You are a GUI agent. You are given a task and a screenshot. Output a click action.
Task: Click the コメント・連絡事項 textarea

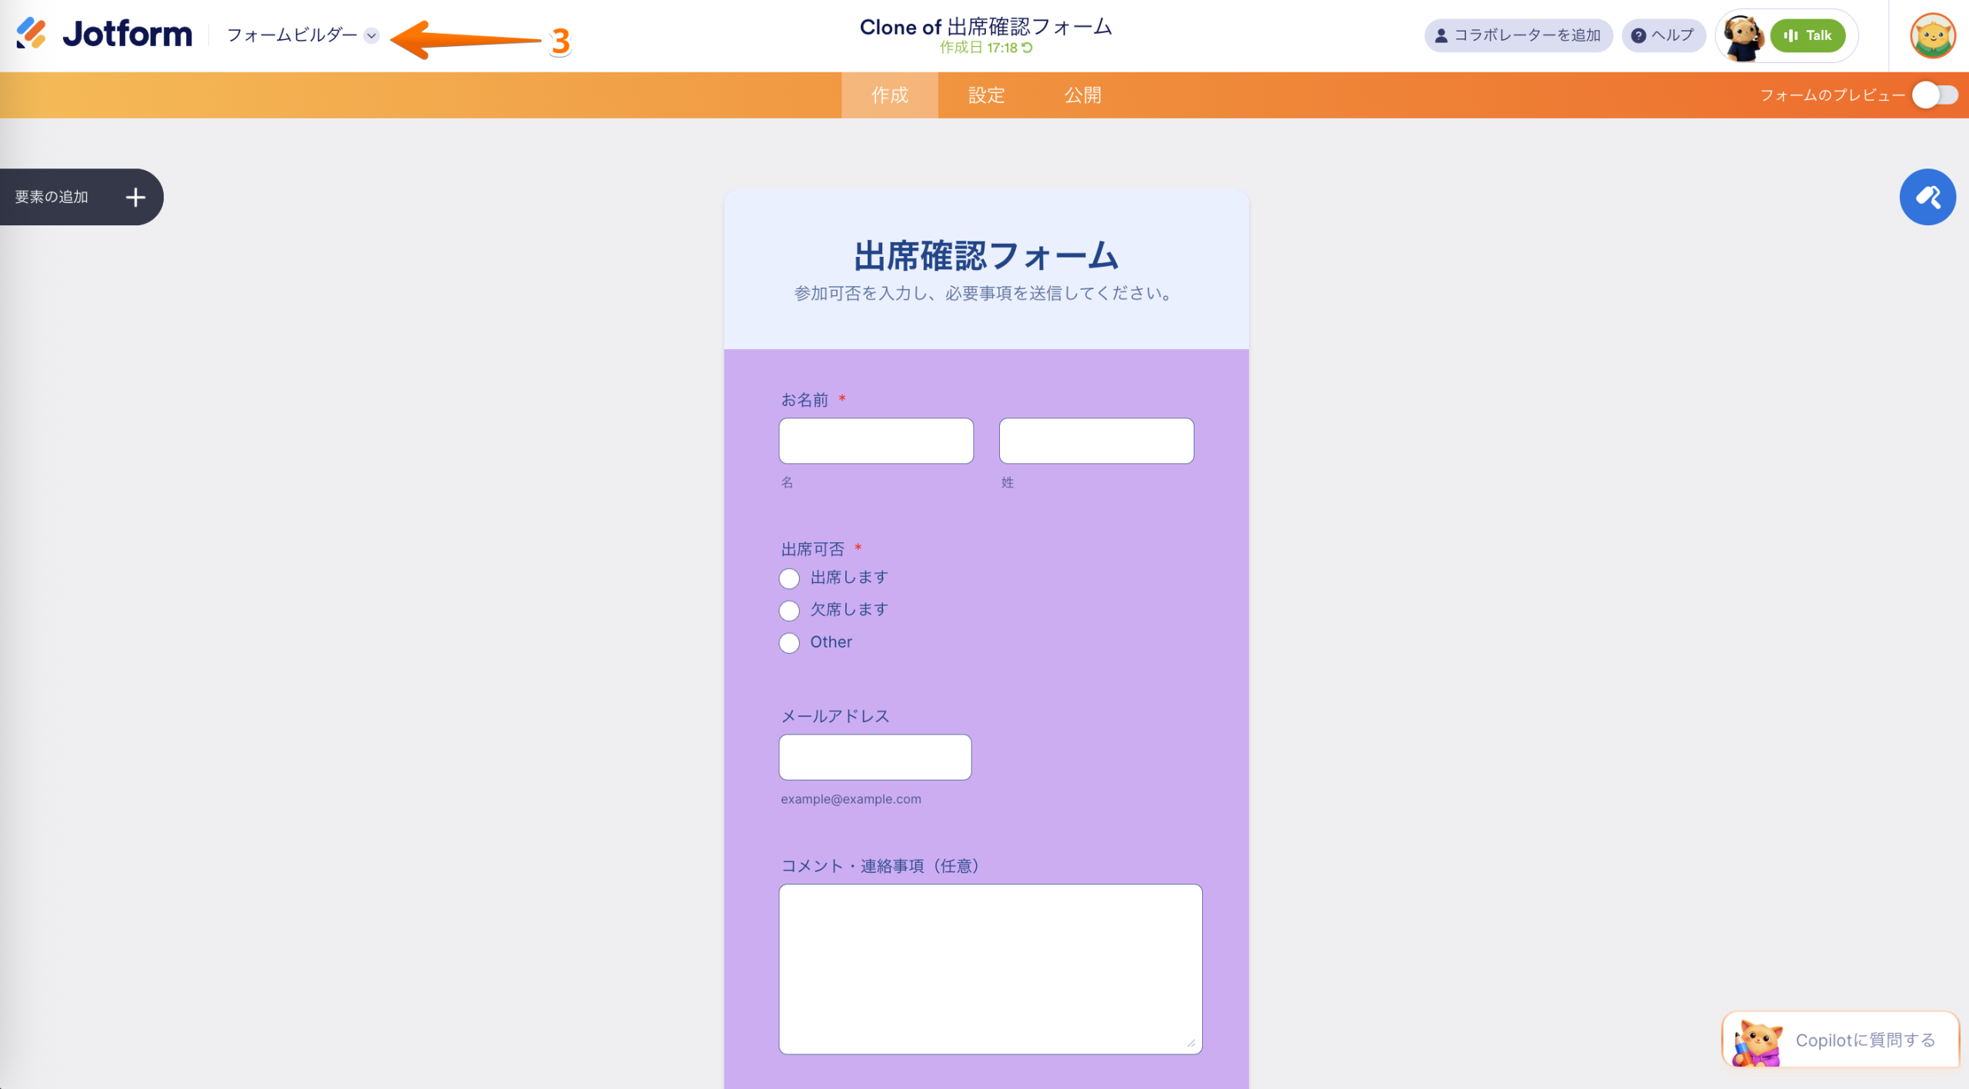click(991, 969)
